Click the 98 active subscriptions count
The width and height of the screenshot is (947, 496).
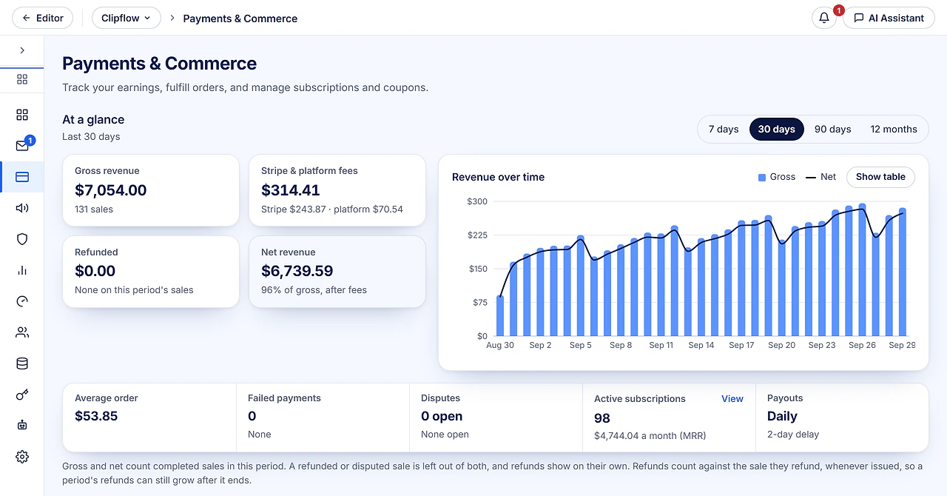tap(601, 418)
